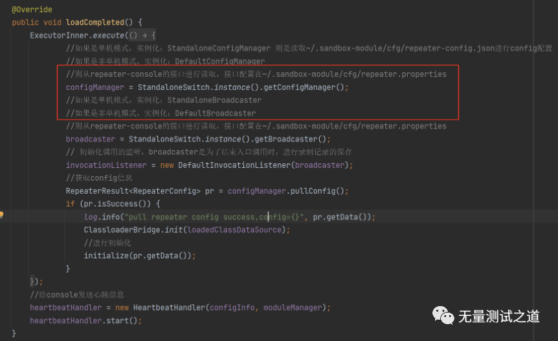Click DefaultInvocationListener constructor name
Viewport: 558px width, 341px height.
[234, 165]
